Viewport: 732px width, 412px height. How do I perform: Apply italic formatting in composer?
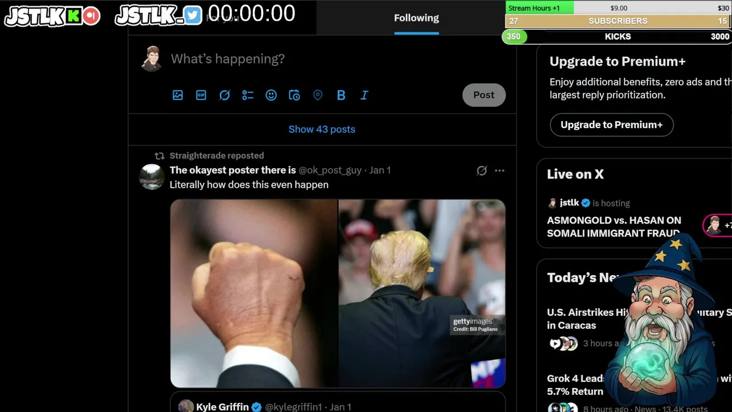pos(364,95)
